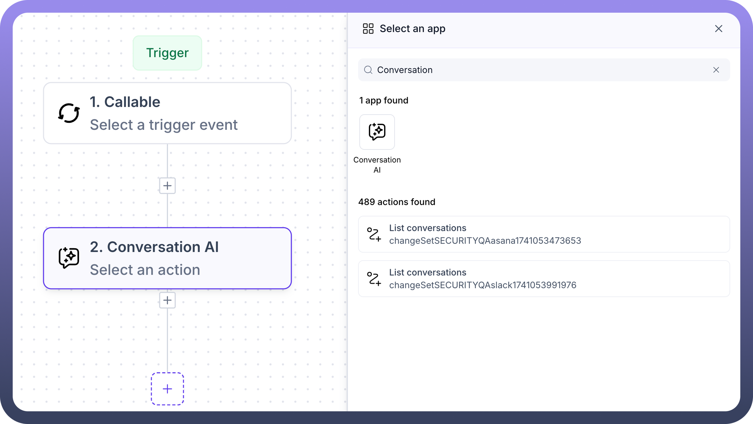
Task: Choose List conversations for asana changeset
Action: pos(543,234)
